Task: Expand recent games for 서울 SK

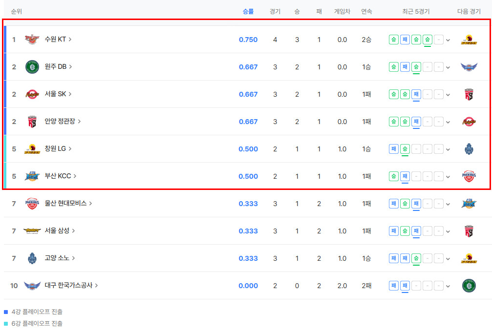Action: 448,95
